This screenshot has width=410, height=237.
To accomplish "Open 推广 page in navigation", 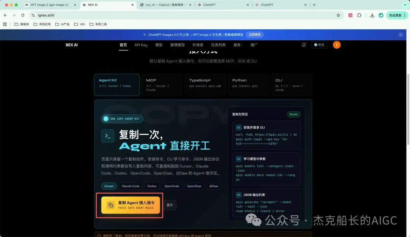I will click(254, 45).
